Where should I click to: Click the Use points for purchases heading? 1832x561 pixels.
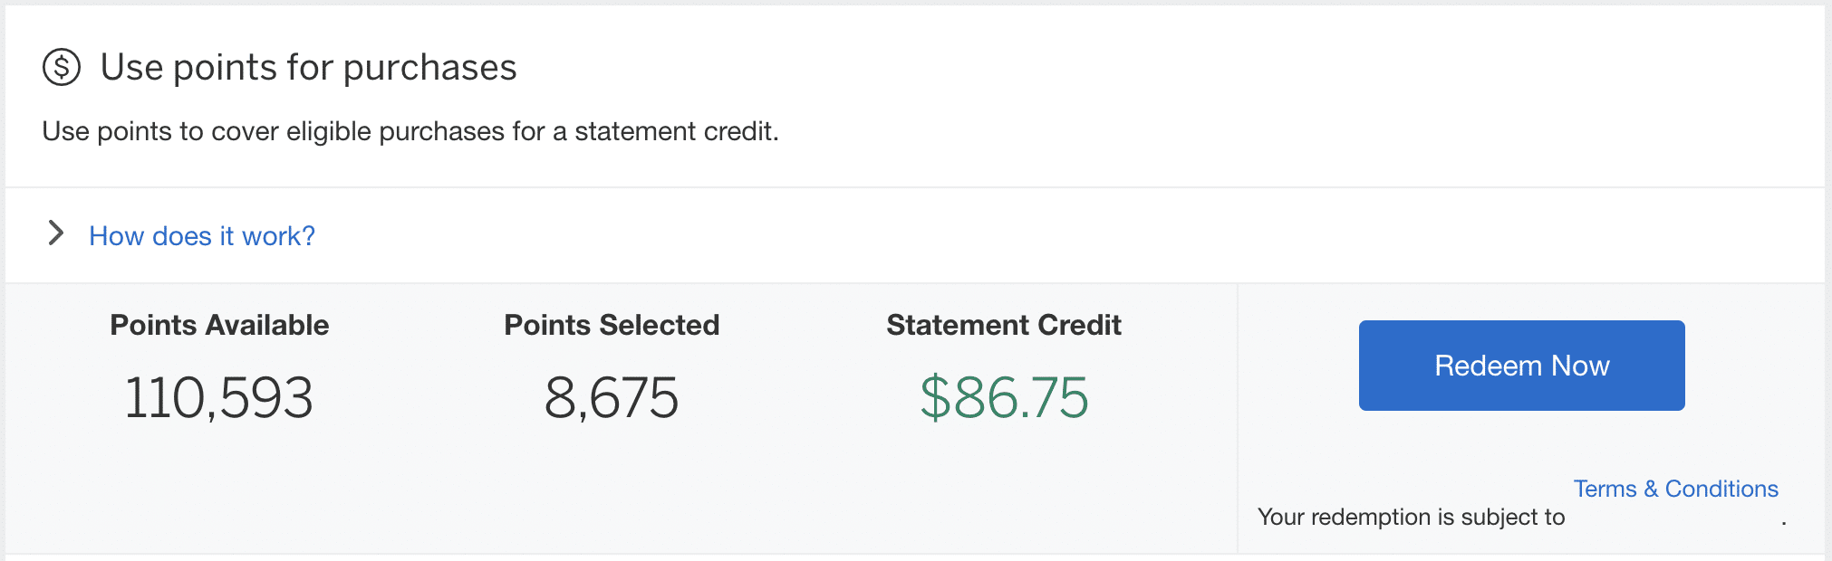(308, 68)
